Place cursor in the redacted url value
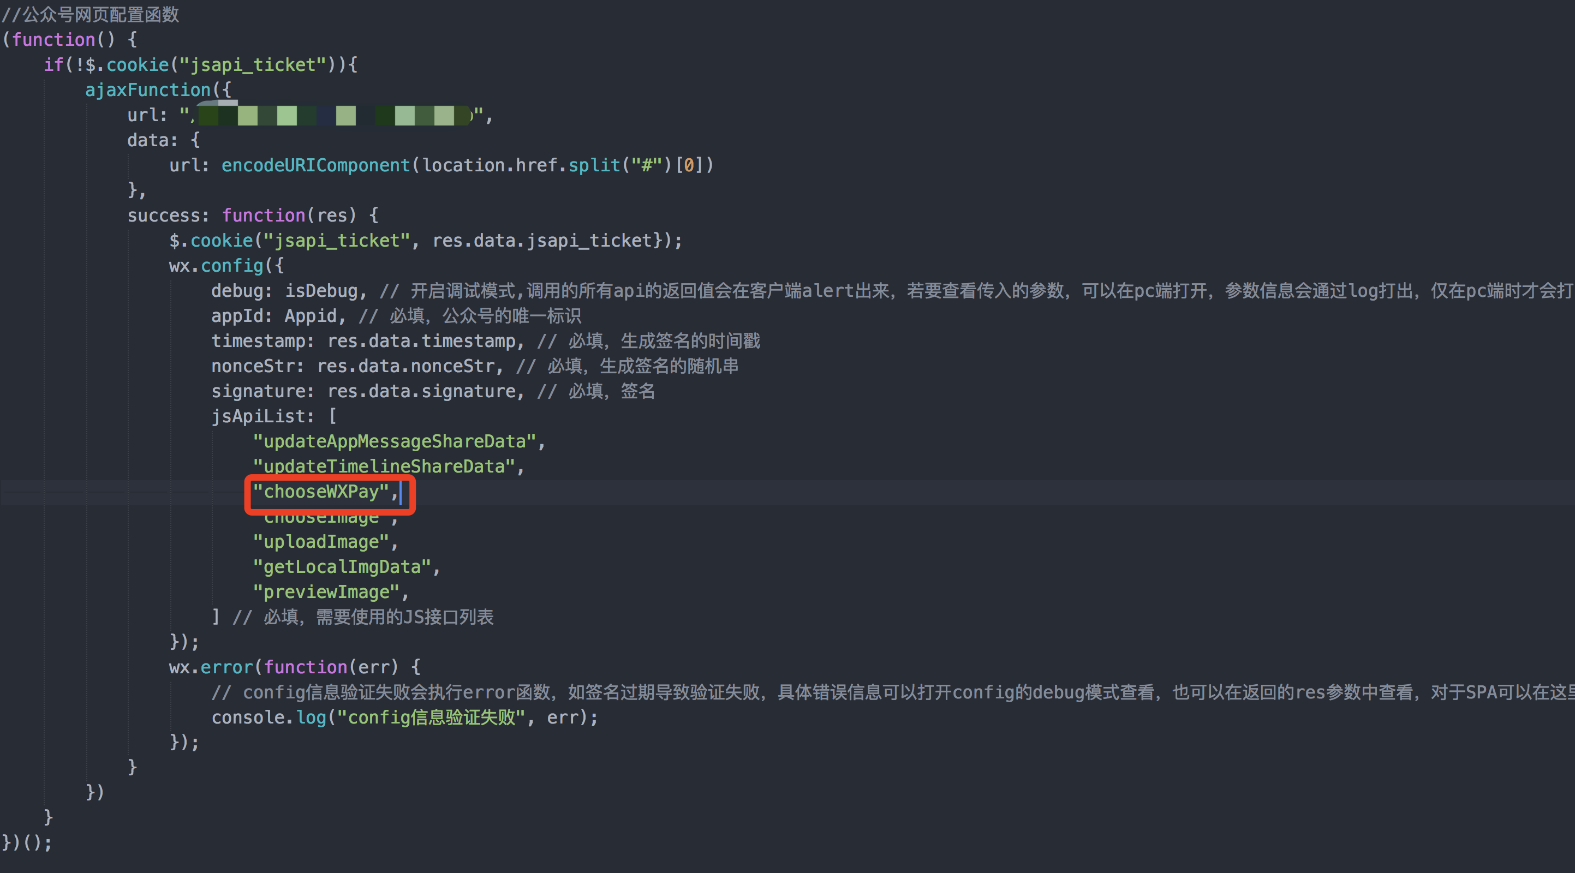Image resolution: width=1575 pixels, height=873 pixels. [x=330, y=115]
